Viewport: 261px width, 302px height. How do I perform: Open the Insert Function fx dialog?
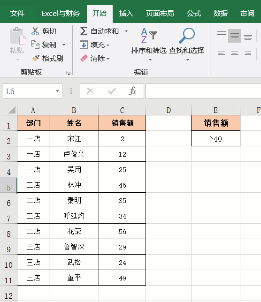(132, 91)
